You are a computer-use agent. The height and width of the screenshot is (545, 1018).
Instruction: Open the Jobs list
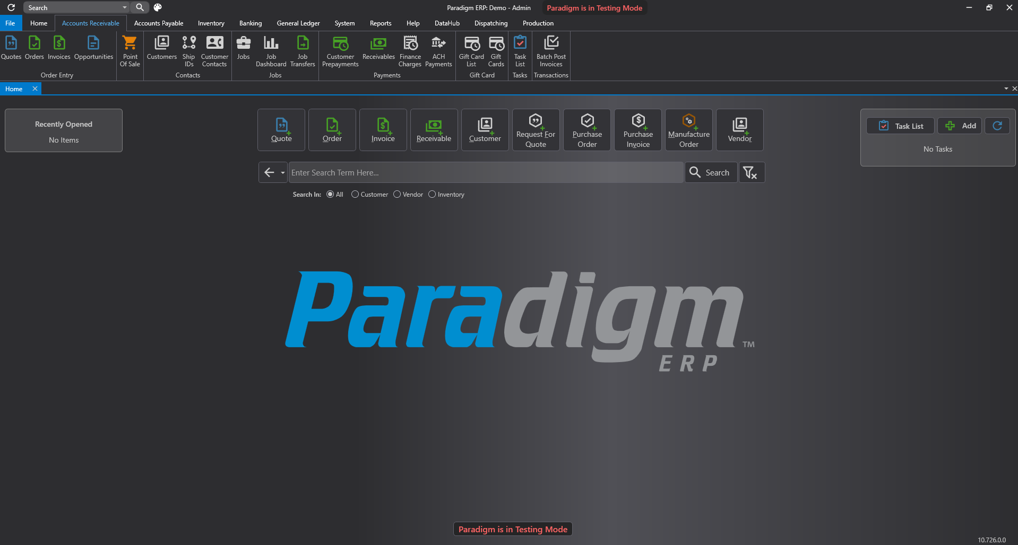click(x=244, y=48)
